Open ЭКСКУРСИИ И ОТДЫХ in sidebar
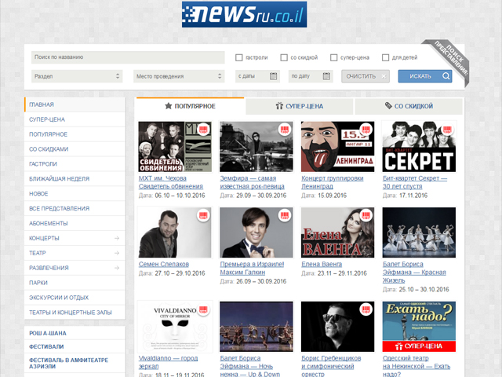The width and height of the screenshot is (502, 377). (75, 298)
